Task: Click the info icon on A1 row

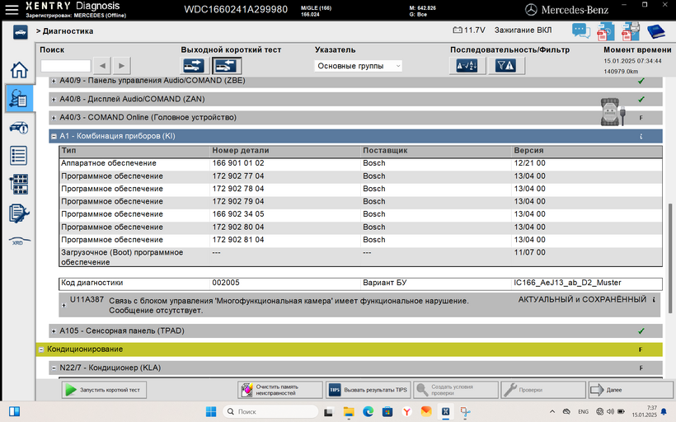Action: coord(641,136)
